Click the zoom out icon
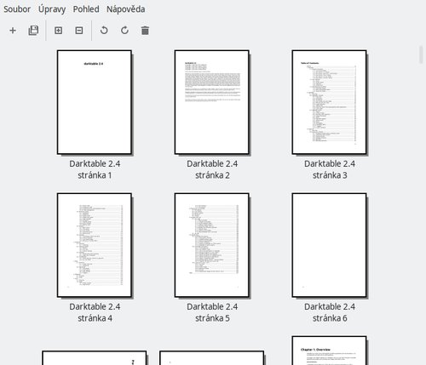 [79, 31]
